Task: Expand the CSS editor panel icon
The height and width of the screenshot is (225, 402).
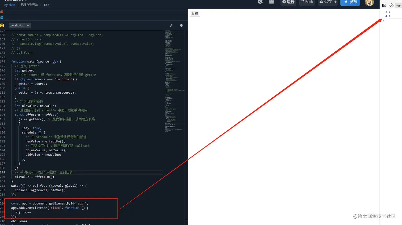Action: tap(2, 18)
